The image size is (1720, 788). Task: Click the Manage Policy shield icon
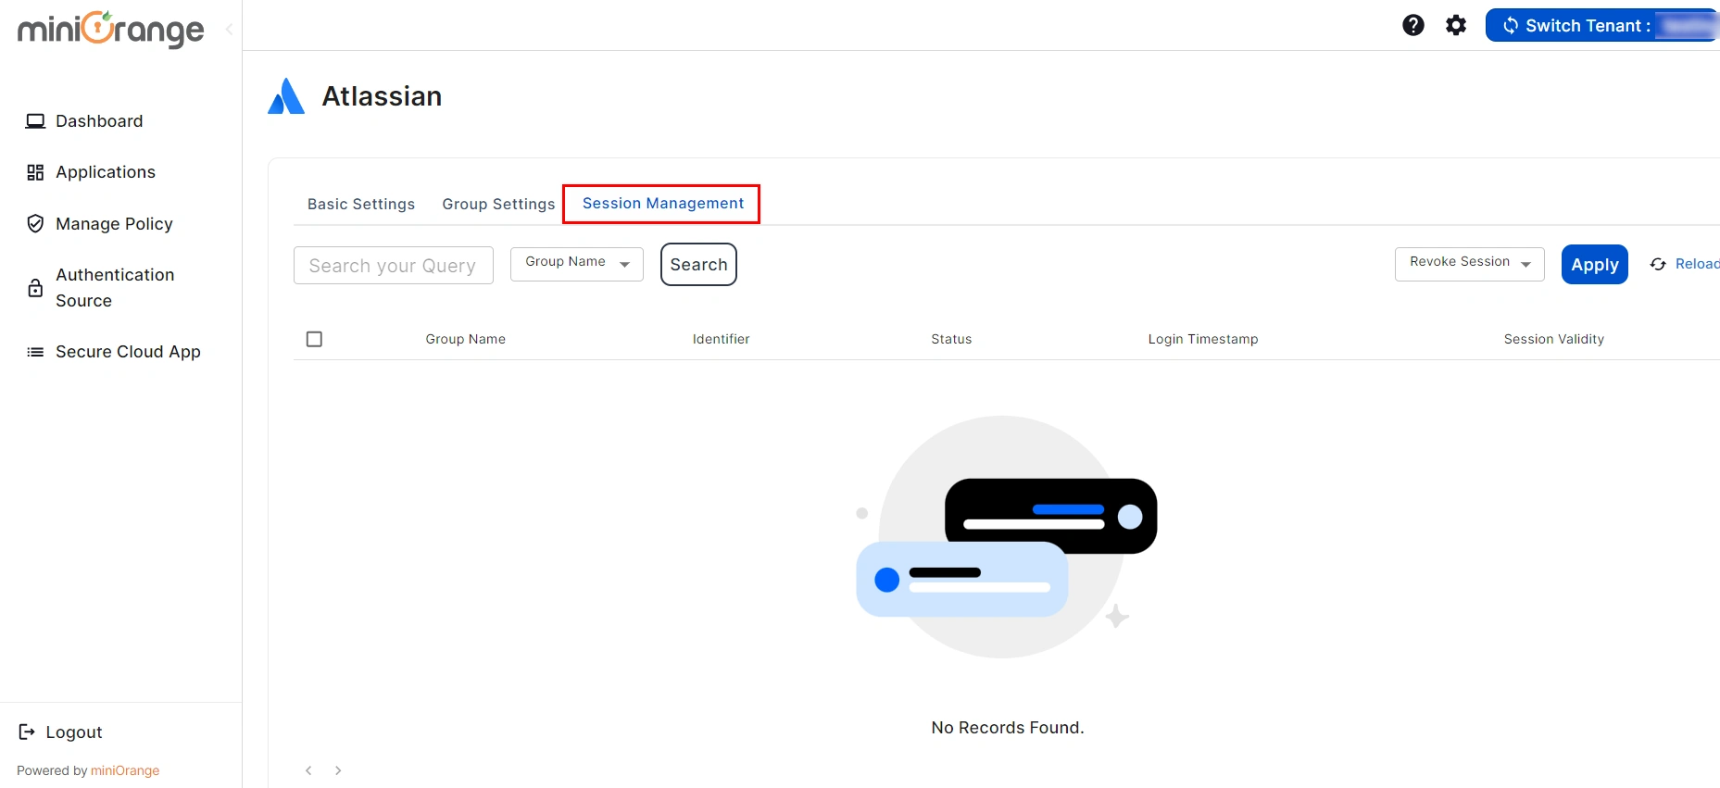35,224
